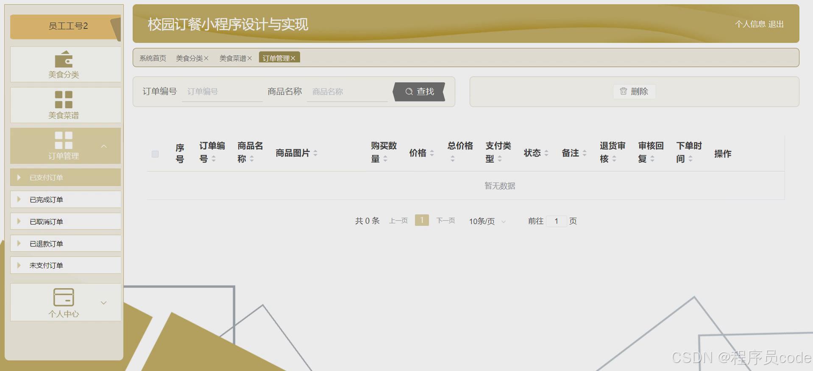Open the 美食分类 wallet icon in sidebar
The height and width of the screenshot is (371, 813).
(x=64, y=59)
